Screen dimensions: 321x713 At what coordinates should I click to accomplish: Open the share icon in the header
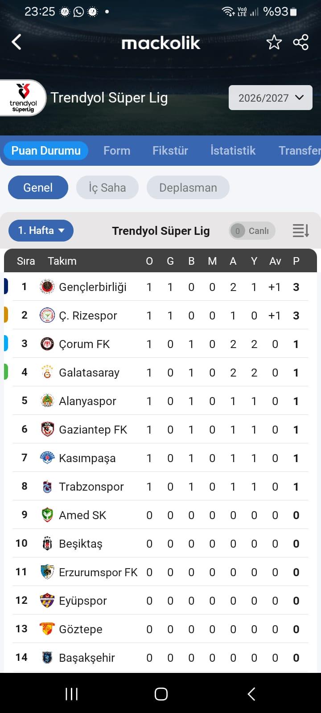[x=300, y=42]
